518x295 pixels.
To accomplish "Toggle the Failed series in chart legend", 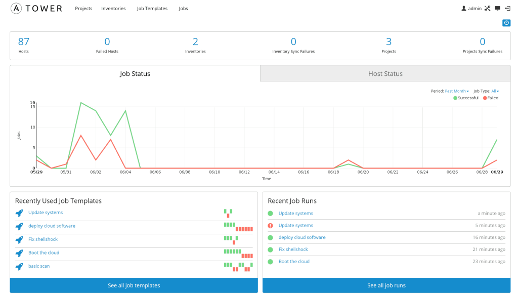I will [490, 98].
